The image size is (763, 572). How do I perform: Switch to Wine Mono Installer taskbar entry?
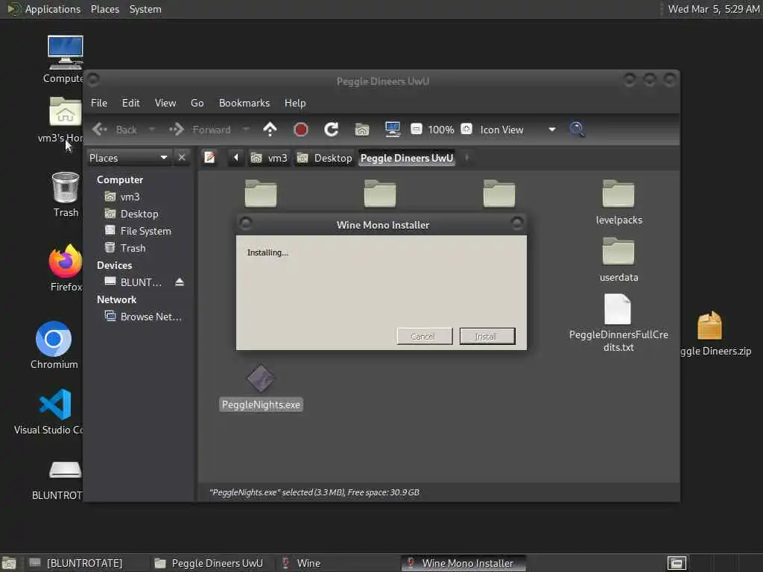click(x=463, y=563)
